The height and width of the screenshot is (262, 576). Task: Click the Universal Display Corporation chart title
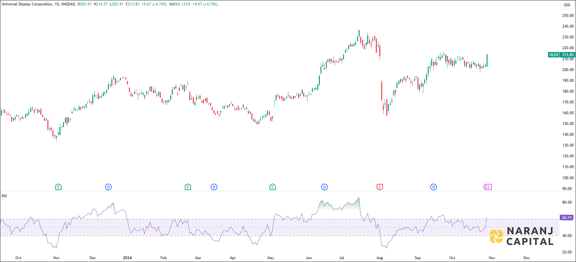pos(27,4)
